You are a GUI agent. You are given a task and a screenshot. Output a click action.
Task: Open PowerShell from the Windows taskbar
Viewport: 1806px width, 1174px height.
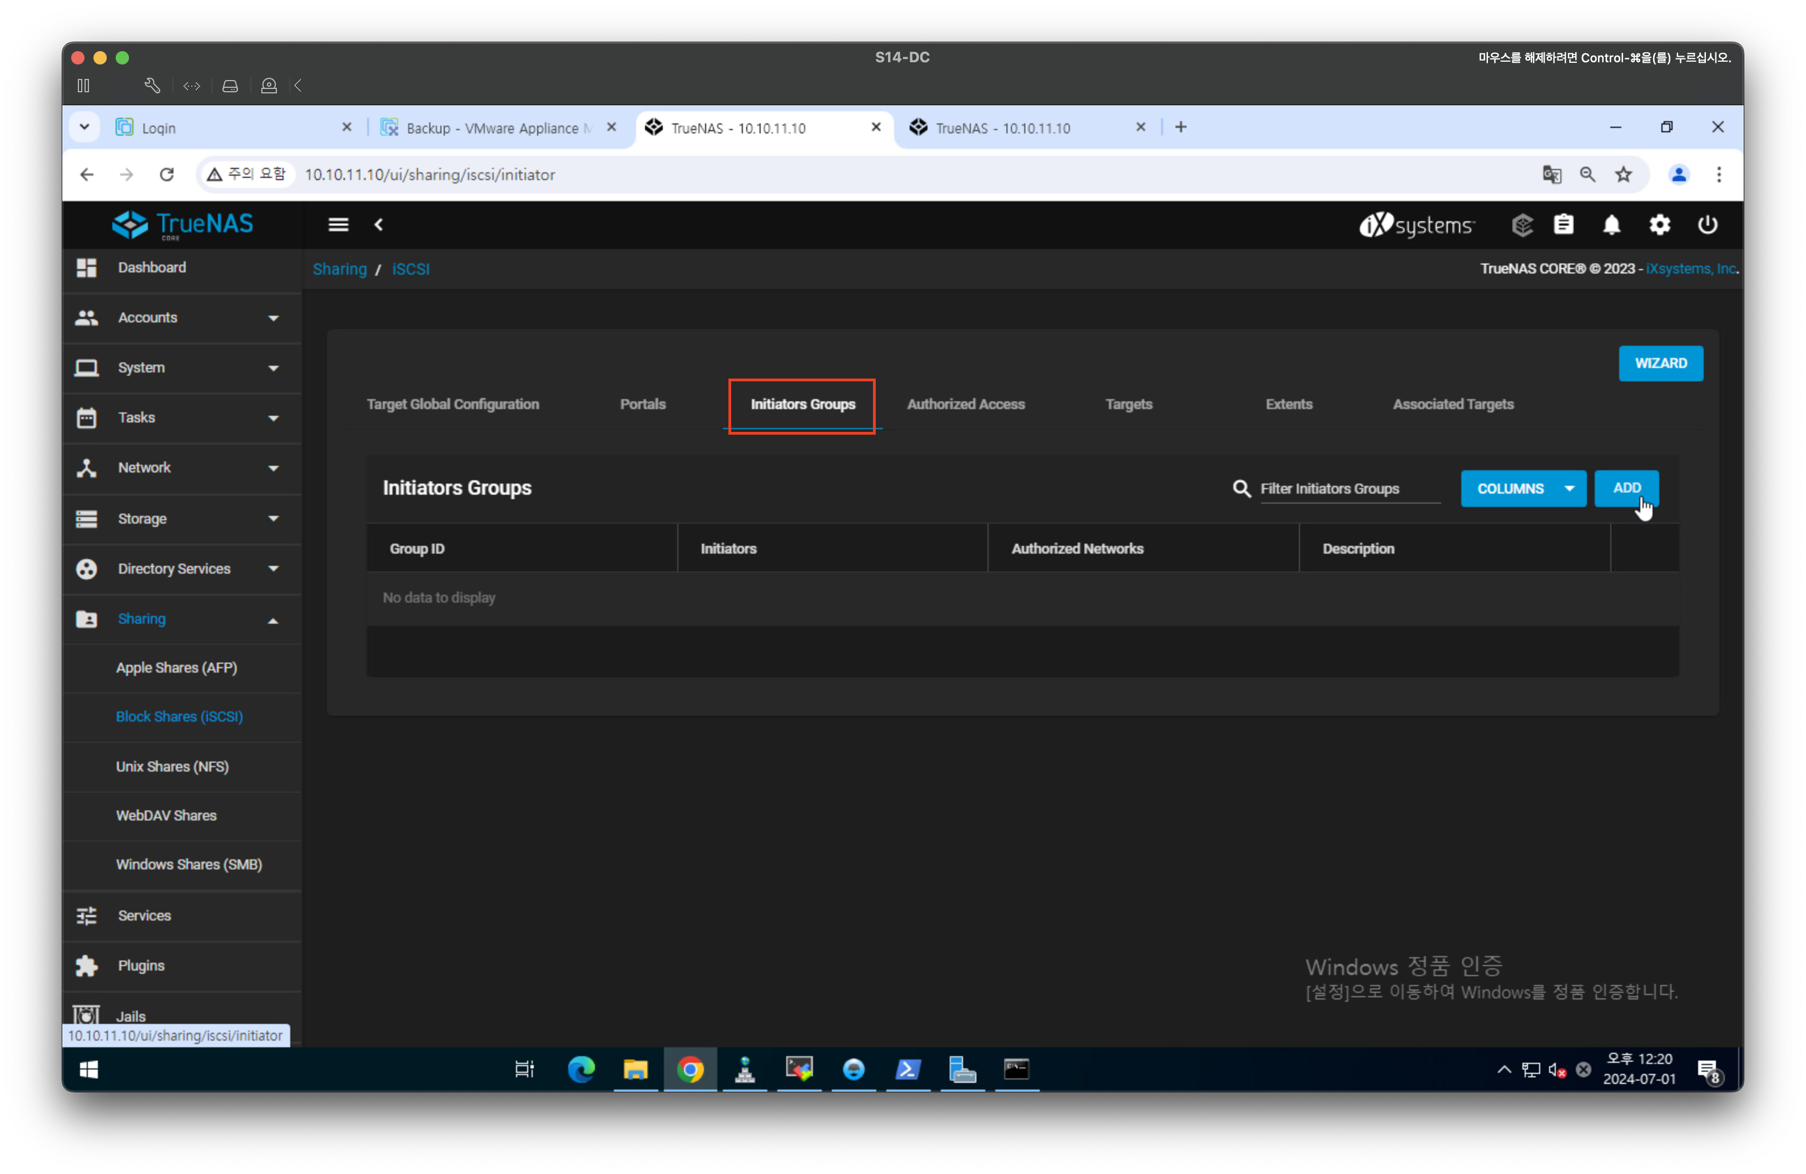(907, 1069)
